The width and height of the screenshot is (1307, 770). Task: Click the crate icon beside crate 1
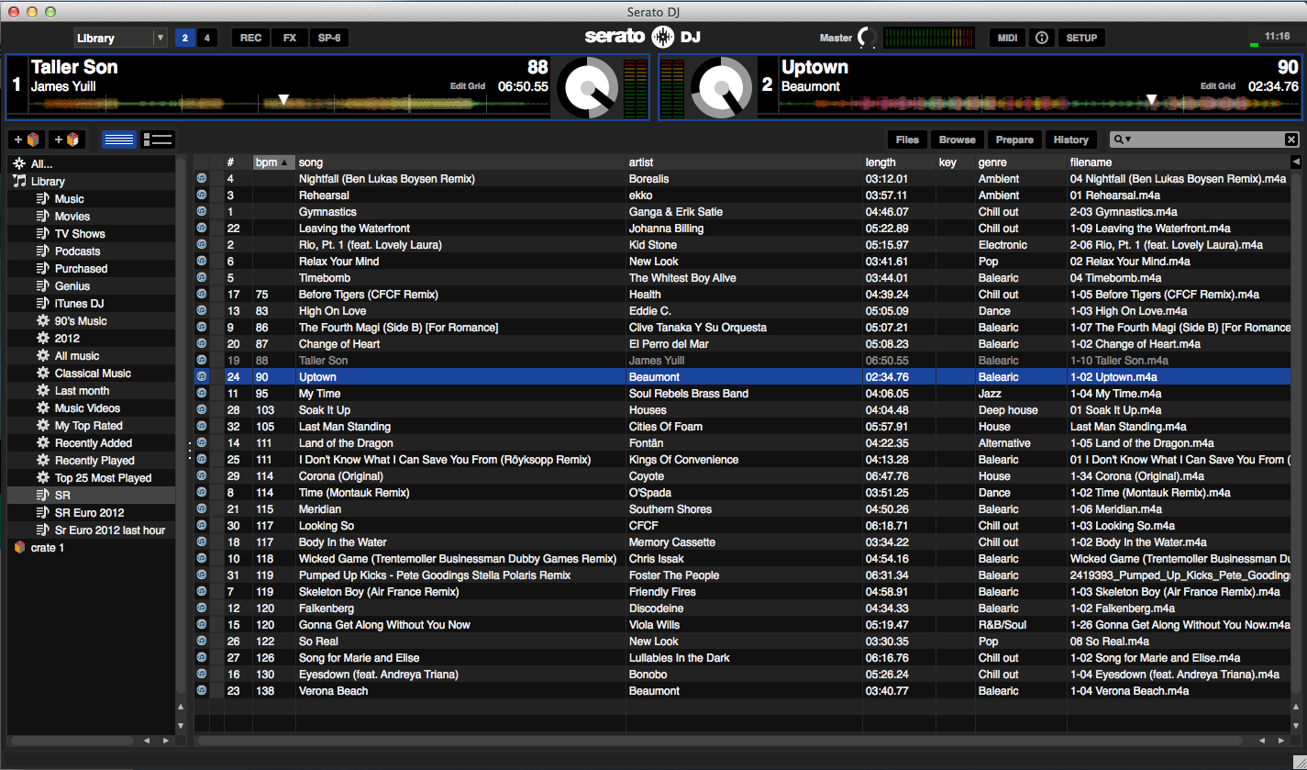click(x=19, y=548)
